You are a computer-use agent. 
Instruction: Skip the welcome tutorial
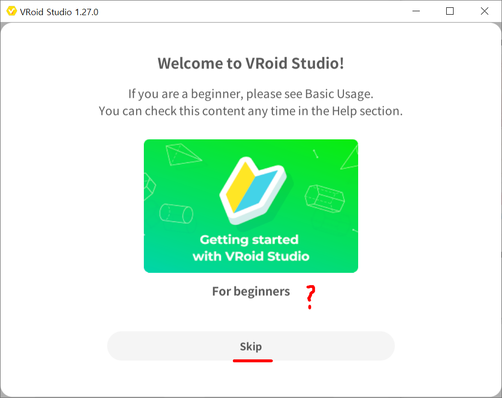pos(251,346)
